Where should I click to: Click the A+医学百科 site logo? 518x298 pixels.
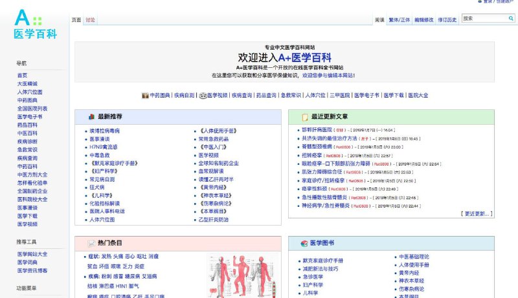(36, 24)
